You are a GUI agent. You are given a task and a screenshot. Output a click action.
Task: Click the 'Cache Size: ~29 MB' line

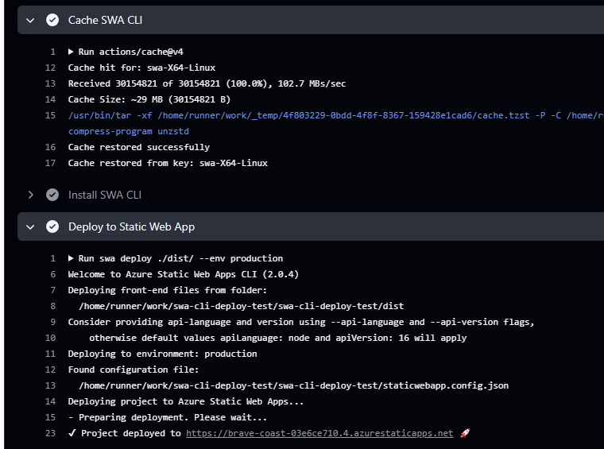(x=149, y=99)
